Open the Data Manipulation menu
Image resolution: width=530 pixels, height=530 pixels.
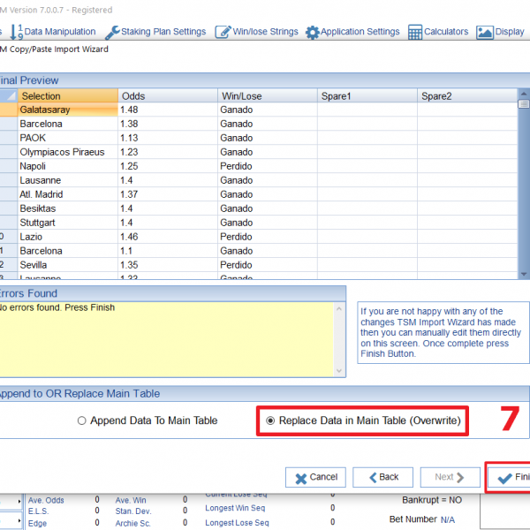coord(53,32)
